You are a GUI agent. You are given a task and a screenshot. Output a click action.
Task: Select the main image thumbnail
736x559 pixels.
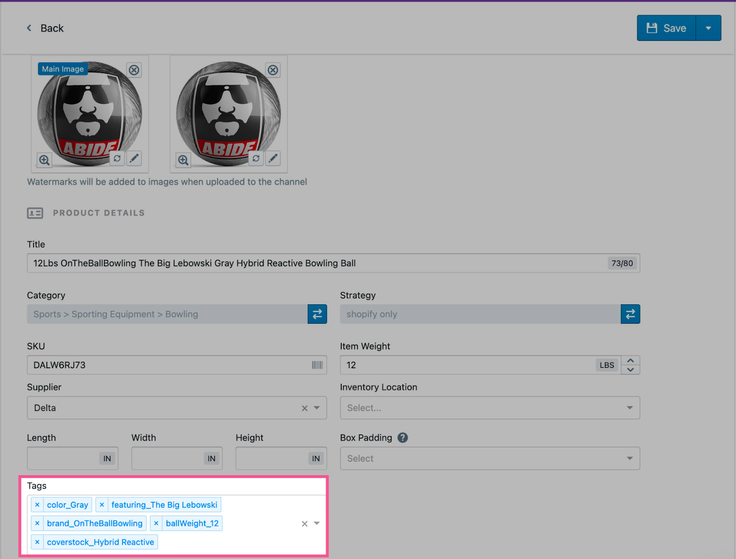(90, 114)
